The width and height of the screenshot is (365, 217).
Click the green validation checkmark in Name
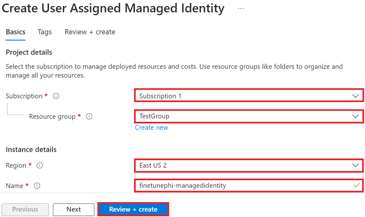point(357,186)
